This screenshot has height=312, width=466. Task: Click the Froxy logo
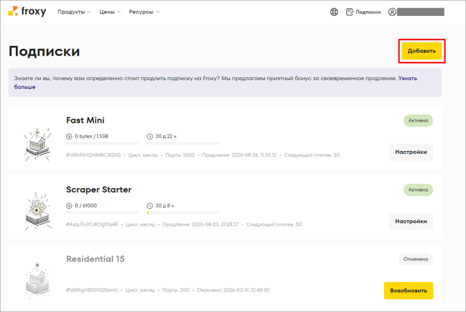point(27,12)
